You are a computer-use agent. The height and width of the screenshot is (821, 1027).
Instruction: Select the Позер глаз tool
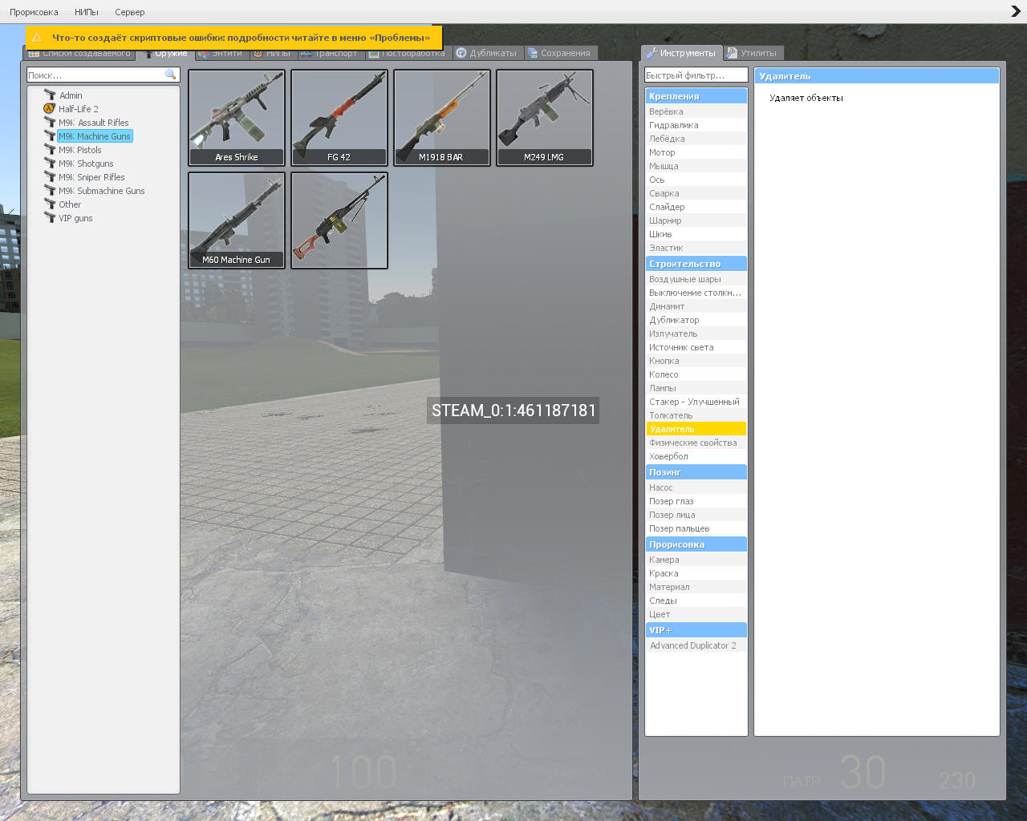tap(696, 501)
